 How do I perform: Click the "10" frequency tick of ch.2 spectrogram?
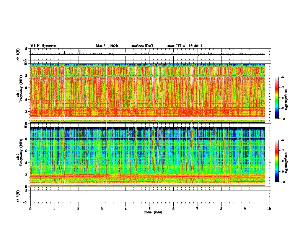point(26,127)
